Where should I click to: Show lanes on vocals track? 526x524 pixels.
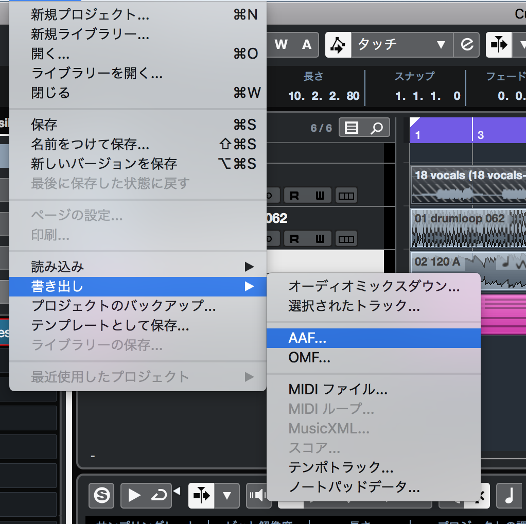345,196
